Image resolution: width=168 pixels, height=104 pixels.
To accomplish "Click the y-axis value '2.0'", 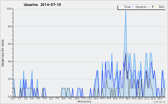I will [x=10, y=79].
